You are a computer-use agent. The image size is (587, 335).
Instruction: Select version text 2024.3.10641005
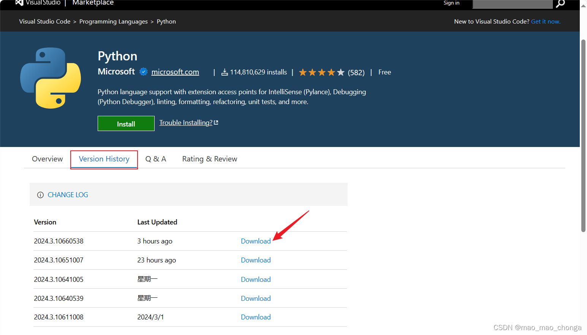pyautogui.click(x=59, y=280)
